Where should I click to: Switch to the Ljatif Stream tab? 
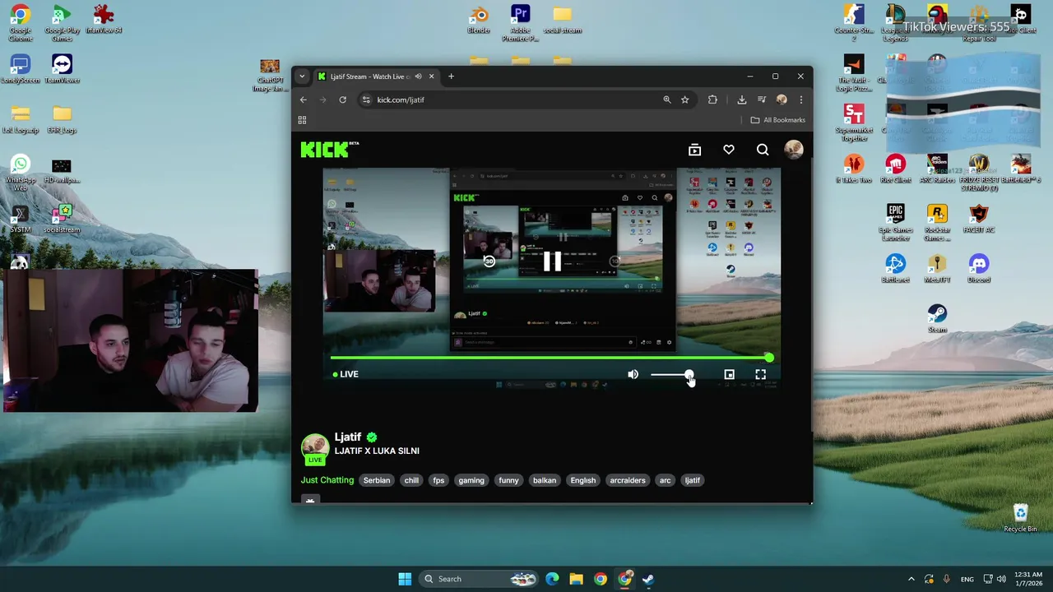[x=377, y=76]
